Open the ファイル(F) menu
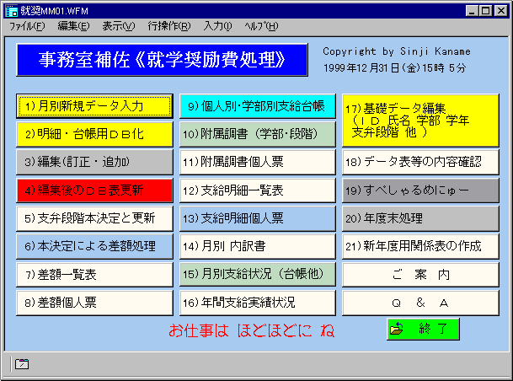The image size is (513, 381). click(27, 26)
